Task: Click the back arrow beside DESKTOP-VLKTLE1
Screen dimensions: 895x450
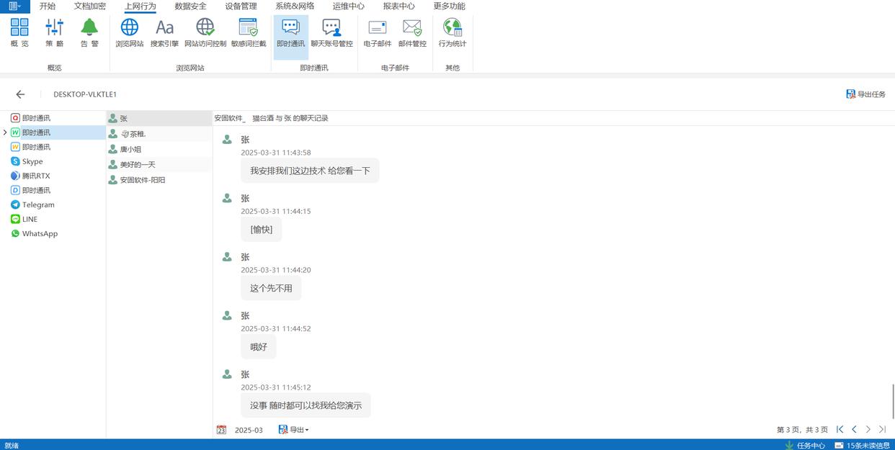Action: [20, 94]
